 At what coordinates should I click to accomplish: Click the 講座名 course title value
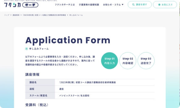pos(88,82)
